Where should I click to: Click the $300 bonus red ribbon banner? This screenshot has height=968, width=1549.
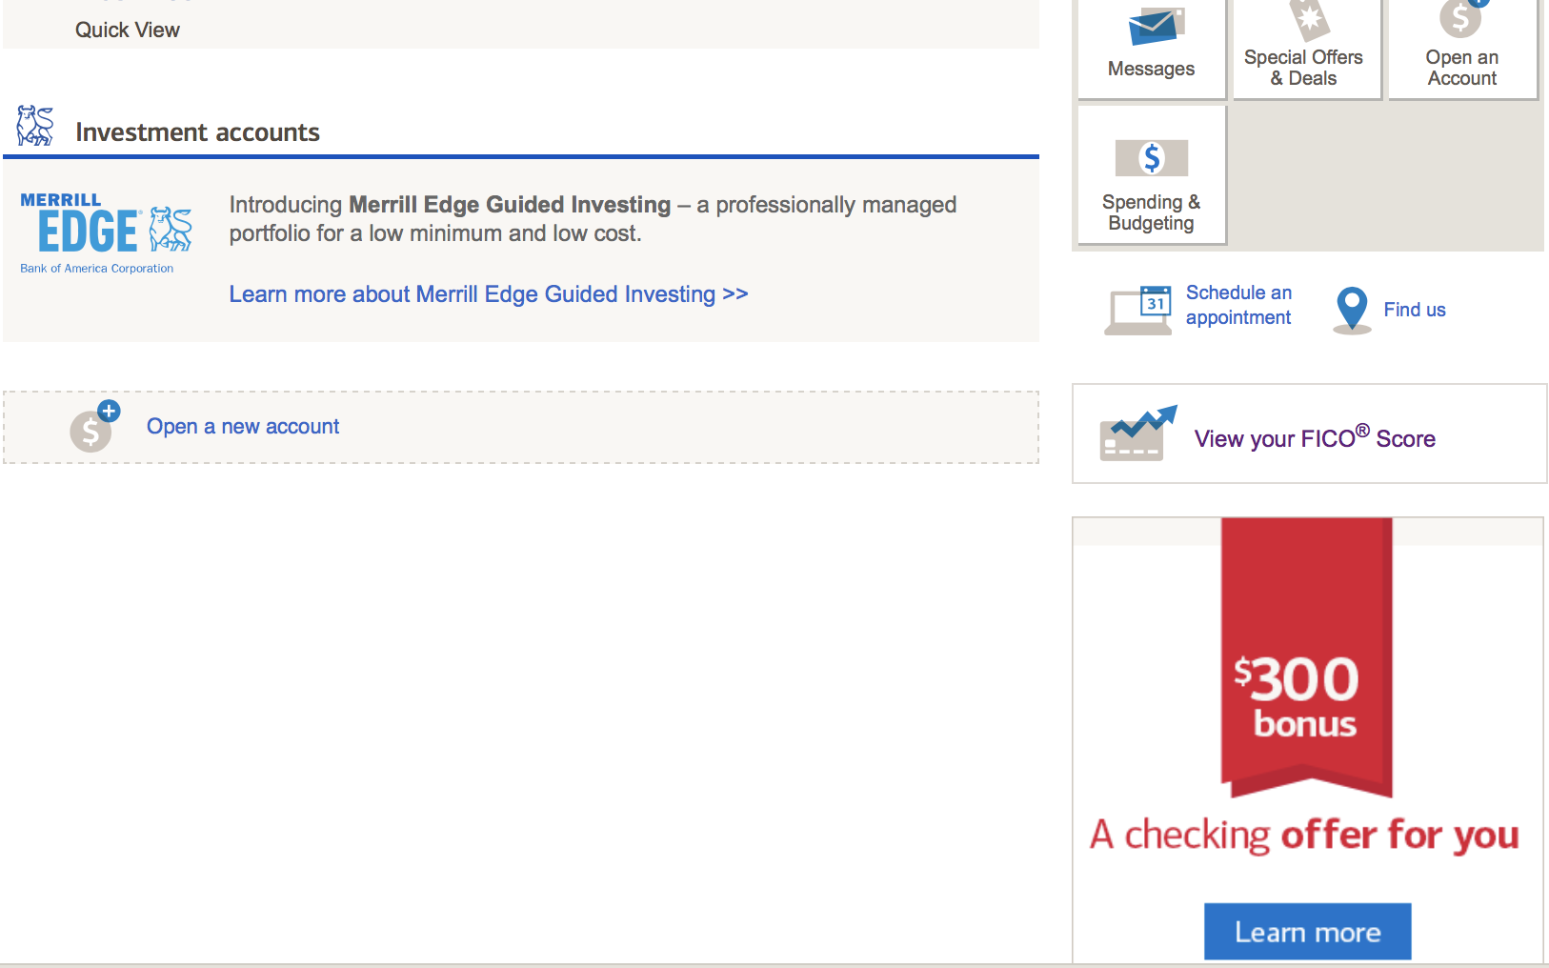coord(1307,657)
